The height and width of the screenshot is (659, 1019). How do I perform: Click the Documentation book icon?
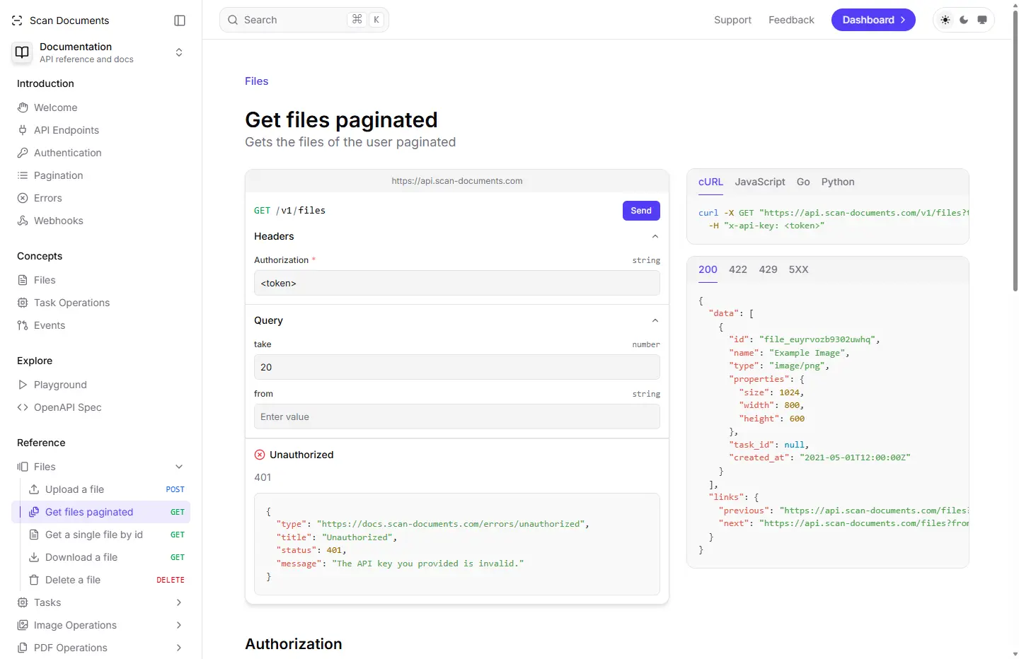(x=23, y=52)
